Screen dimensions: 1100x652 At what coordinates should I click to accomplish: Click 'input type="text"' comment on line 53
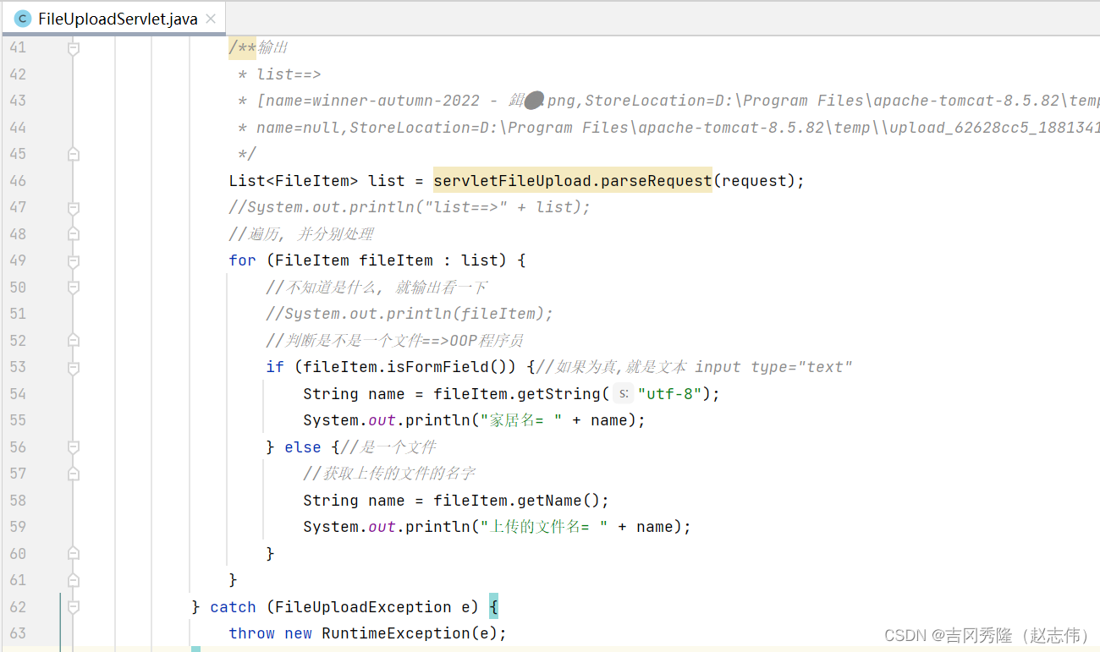773,367
